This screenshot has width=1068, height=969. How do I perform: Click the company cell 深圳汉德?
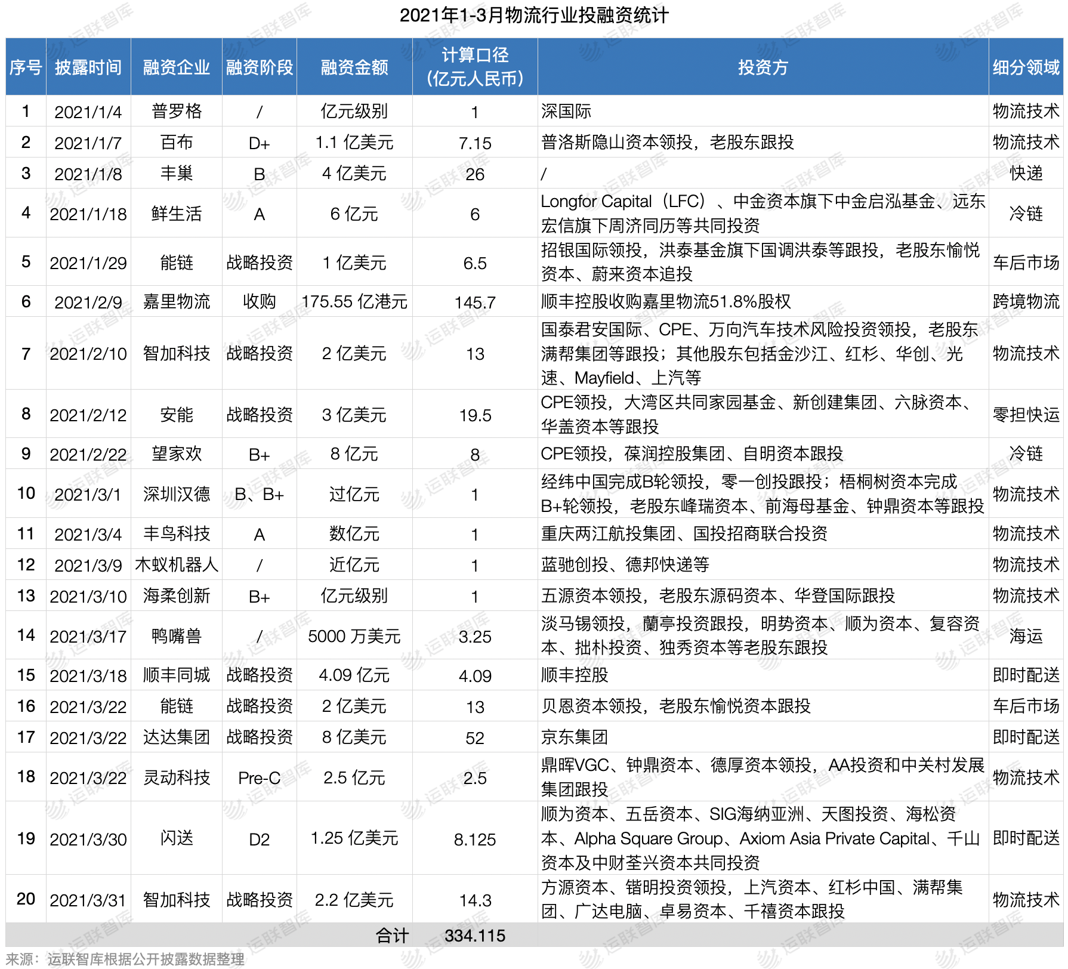pyautogui.click(x=177, y=494)
